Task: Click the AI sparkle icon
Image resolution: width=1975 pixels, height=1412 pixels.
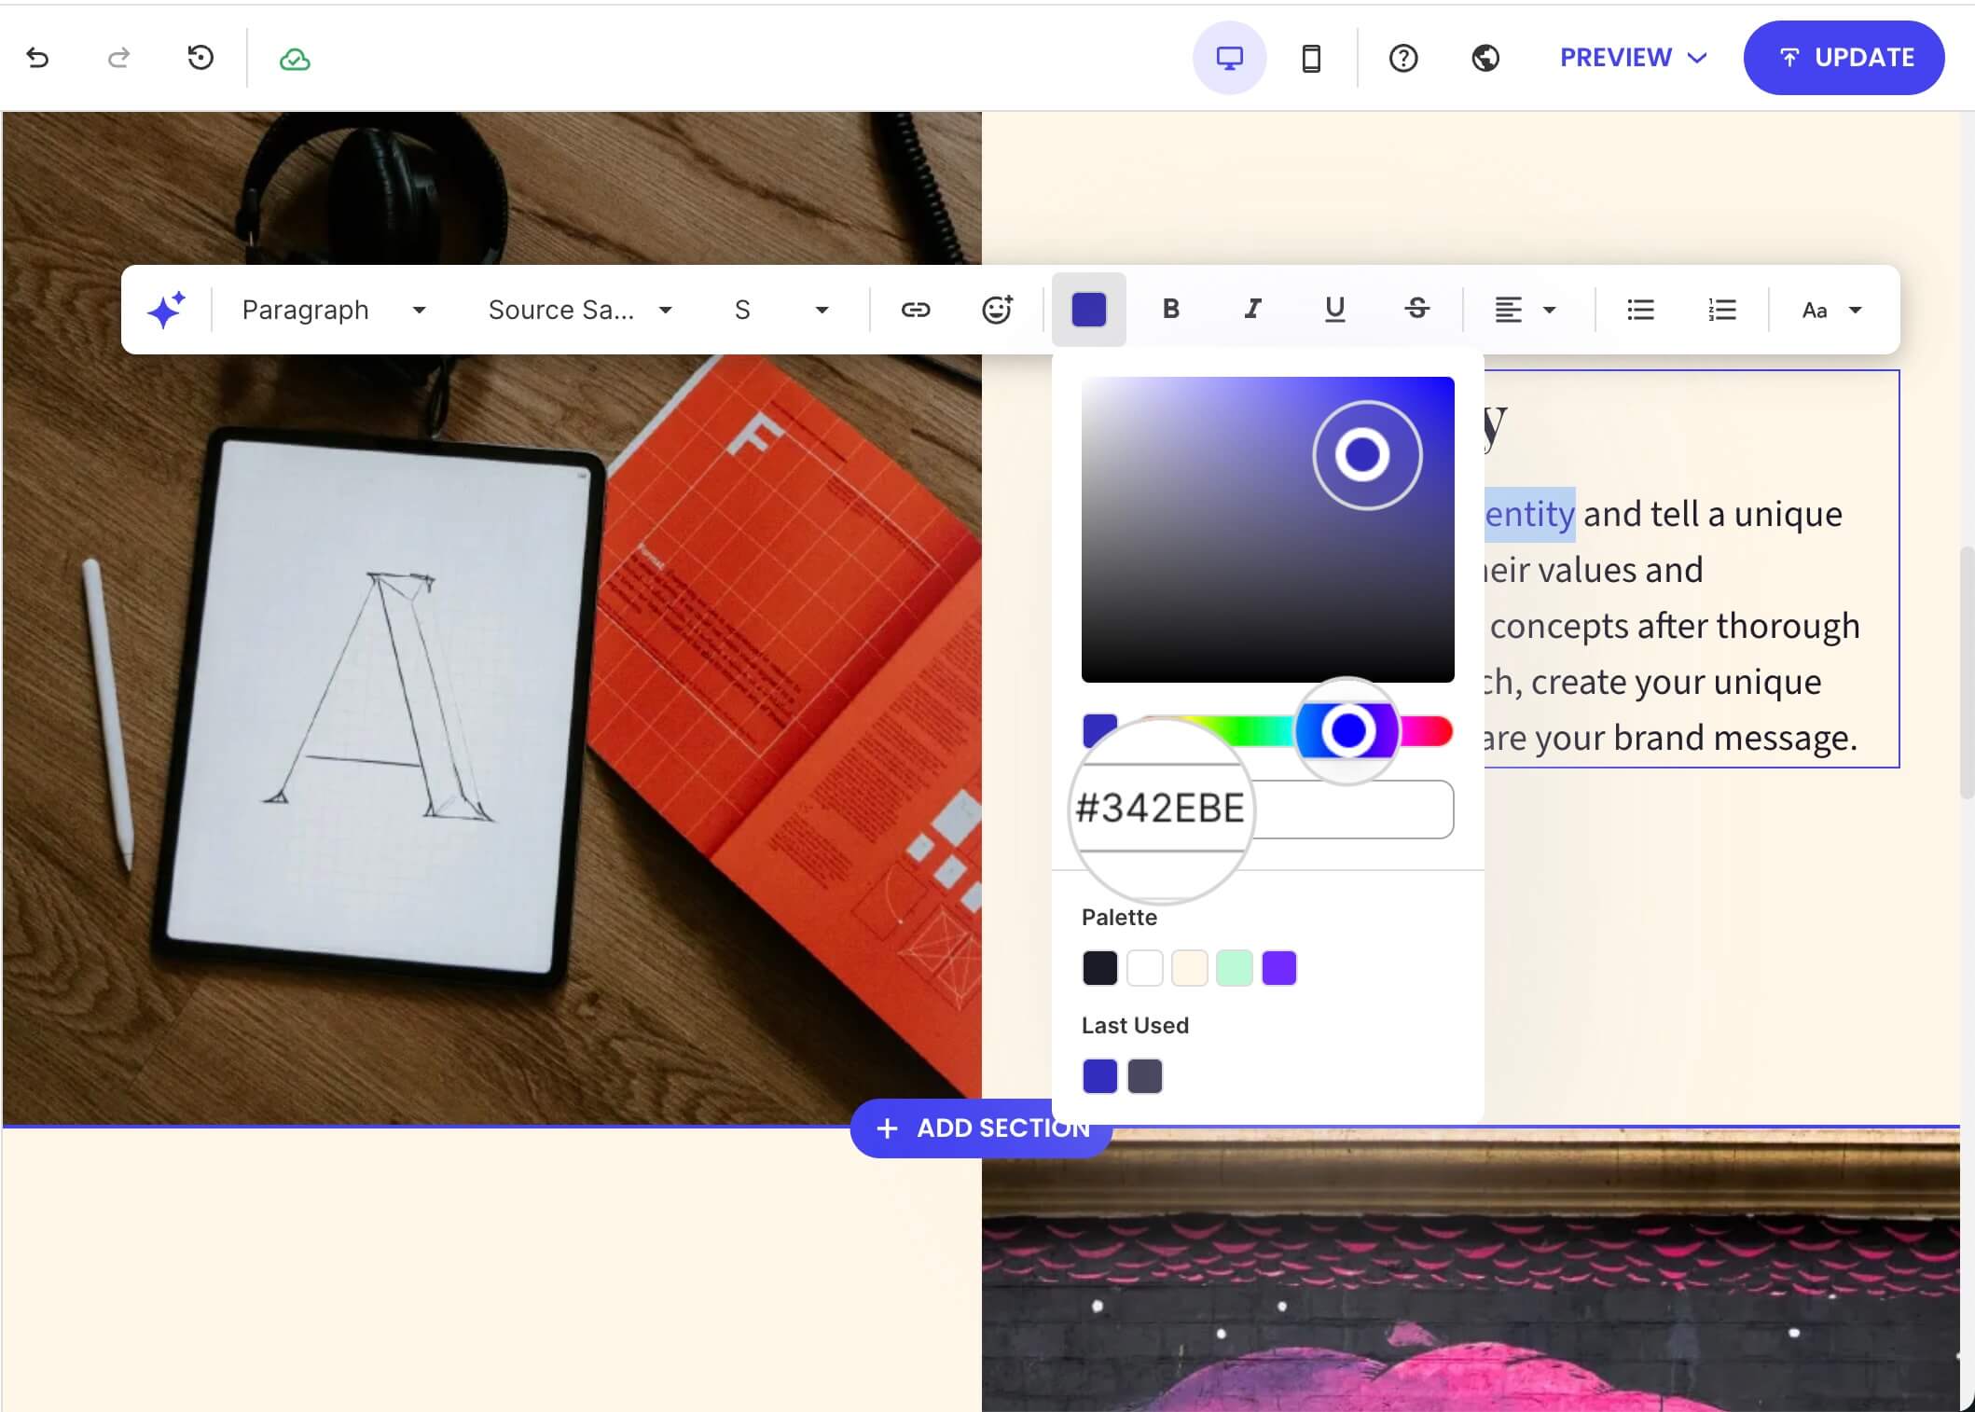Action: pyautogui.click(x=166, y=310)
